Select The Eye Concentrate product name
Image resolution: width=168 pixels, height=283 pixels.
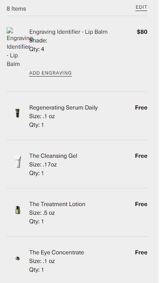[x=57, y=252]
